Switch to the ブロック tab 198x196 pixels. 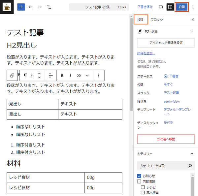point(157,20)
